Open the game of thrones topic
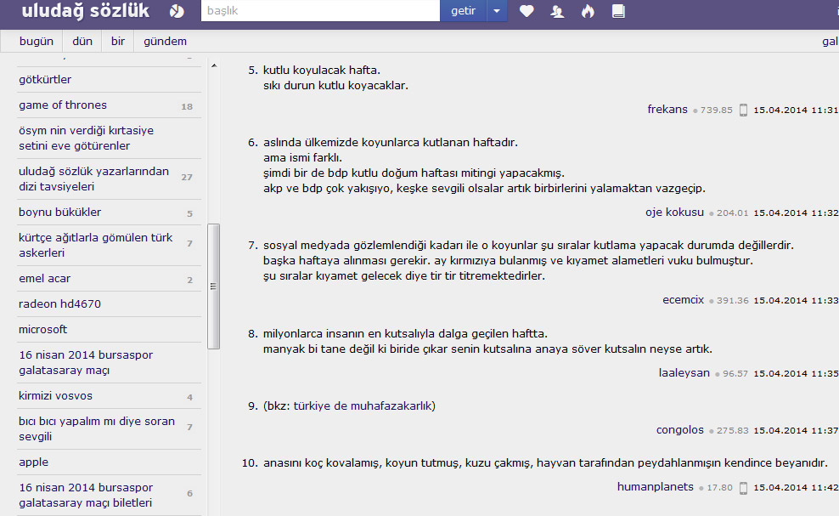The width and height of the screenshot is (839, 516). pos(63,105)
